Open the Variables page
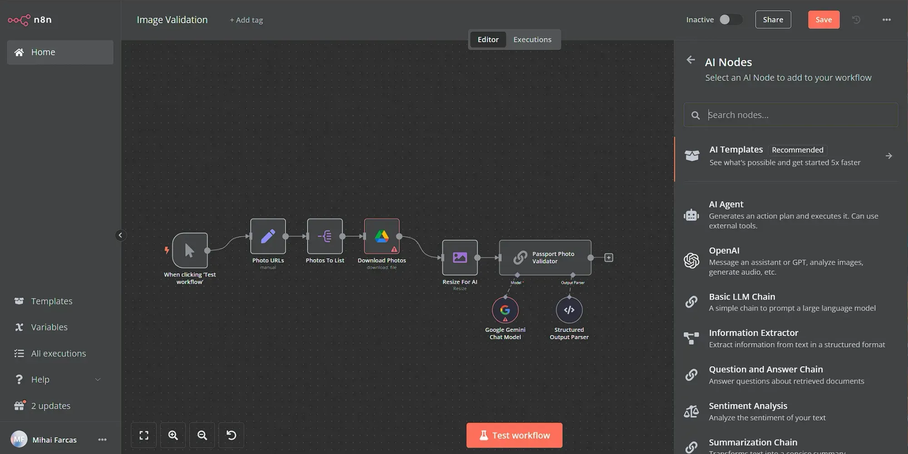This screenshot has height=454, width=908. [49, 327]
